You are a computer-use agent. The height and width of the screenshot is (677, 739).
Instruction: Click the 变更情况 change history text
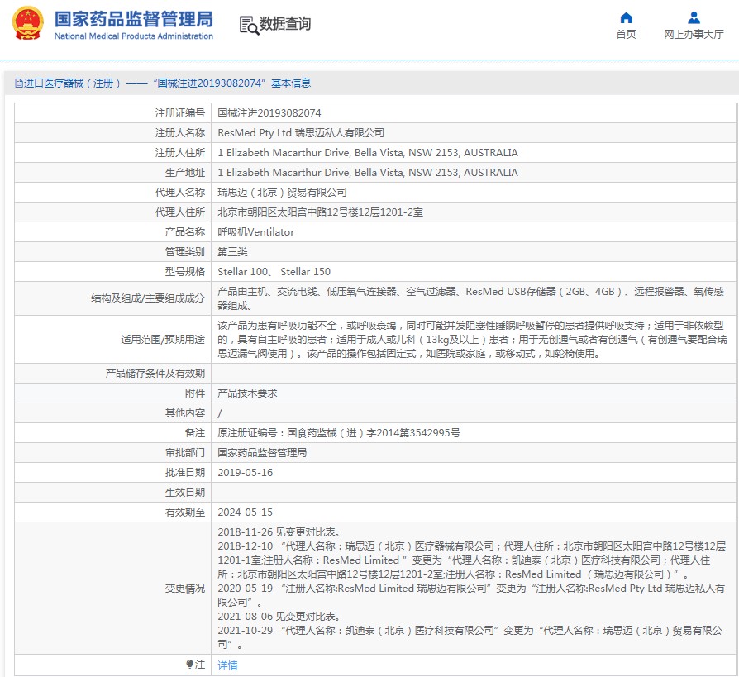click(x=471, y=588)
